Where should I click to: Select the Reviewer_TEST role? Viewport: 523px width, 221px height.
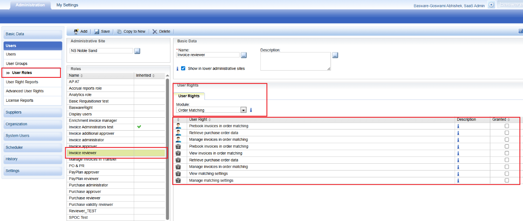pyautogui.click(x=116, y=211)
